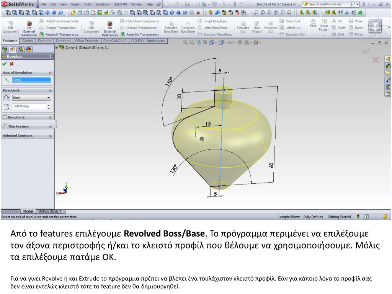The height and width of the screenshot is (294, 392).
Task: Select the Revolved Boss/Base tool
Action: tap(188, 27)
